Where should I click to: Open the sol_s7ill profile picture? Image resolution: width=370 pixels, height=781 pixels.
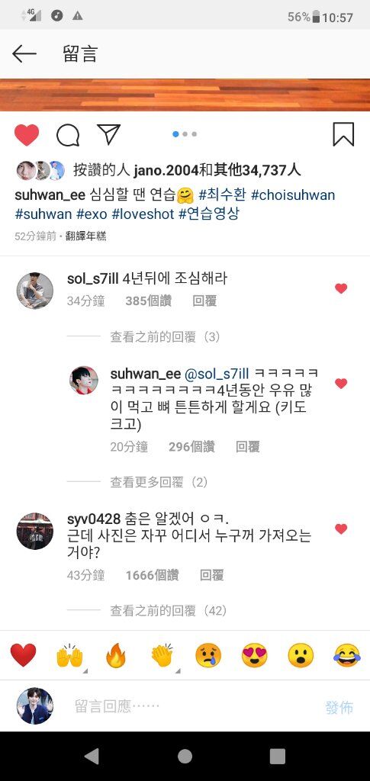coord(35,291)
